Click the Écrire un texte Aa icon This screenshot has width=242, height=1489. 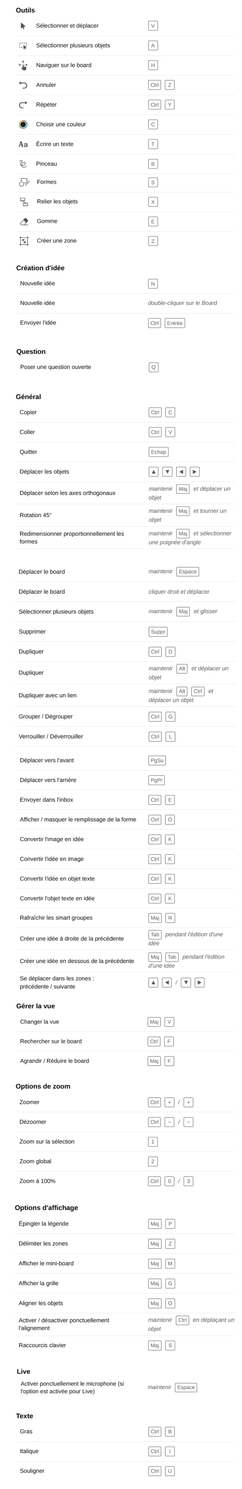(x=23, y=145)
